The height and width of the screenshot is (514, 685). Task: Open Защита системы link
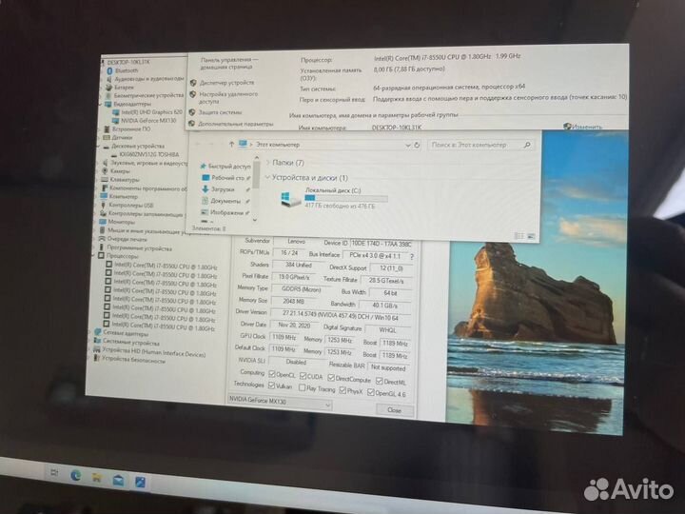coord(220,112)
